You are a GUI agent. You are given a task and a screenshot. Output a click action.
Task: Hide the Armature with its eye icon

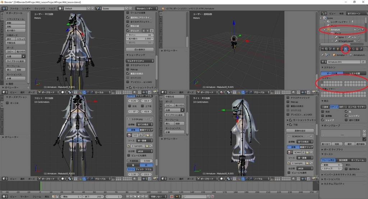[x=355, y=29]
